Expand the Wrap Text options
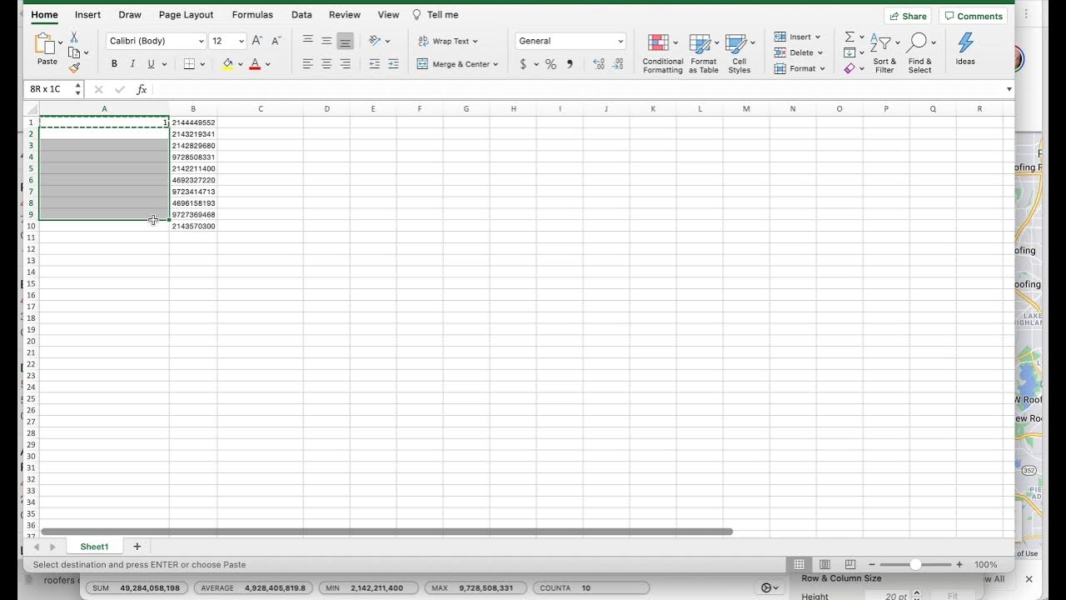The image size is (1066, 600). pyautogui.click(x=475, y=41)
